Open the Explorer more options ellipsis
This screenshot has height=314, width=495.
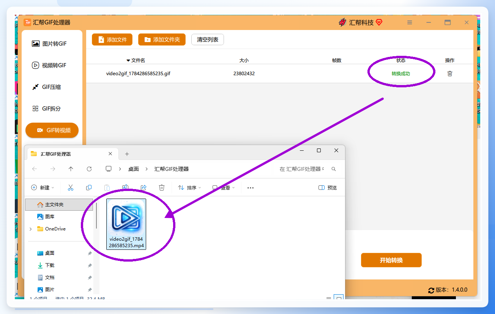pyautogui.click(x=251, y=188)
